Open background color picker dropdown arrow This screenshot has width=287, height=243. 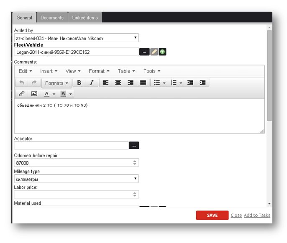tap(71, 94)
